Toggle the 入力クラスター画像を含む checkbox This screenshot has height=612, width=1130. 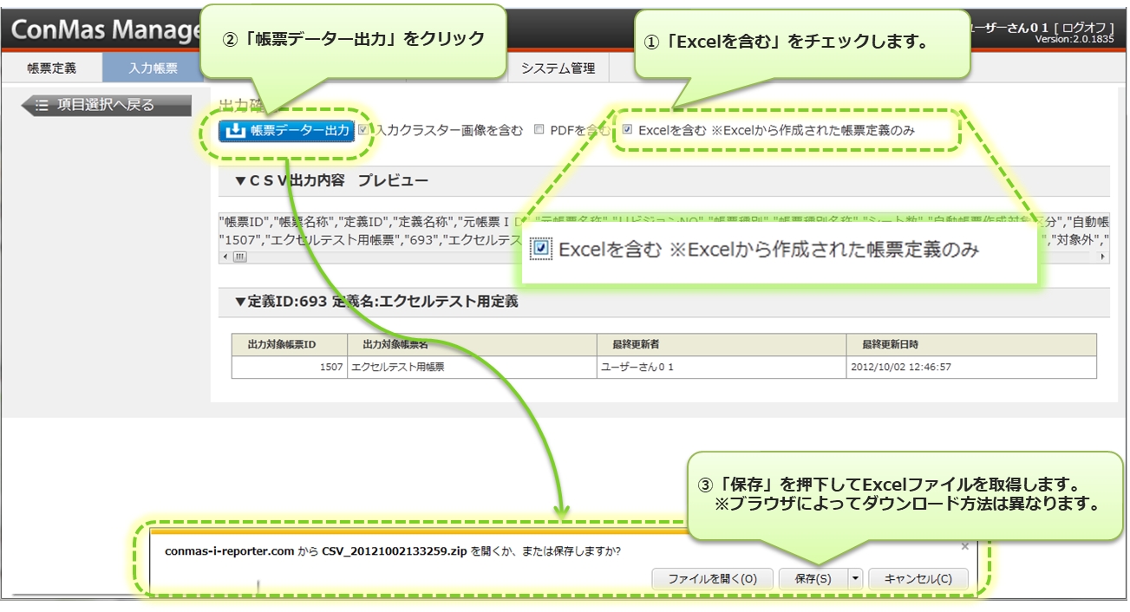click(364, 130)
